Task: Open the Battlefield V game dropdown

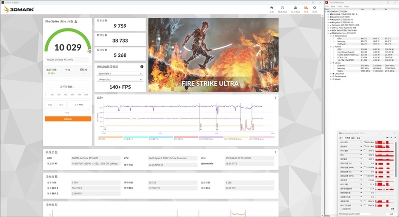Action: (x=120, y=73)
